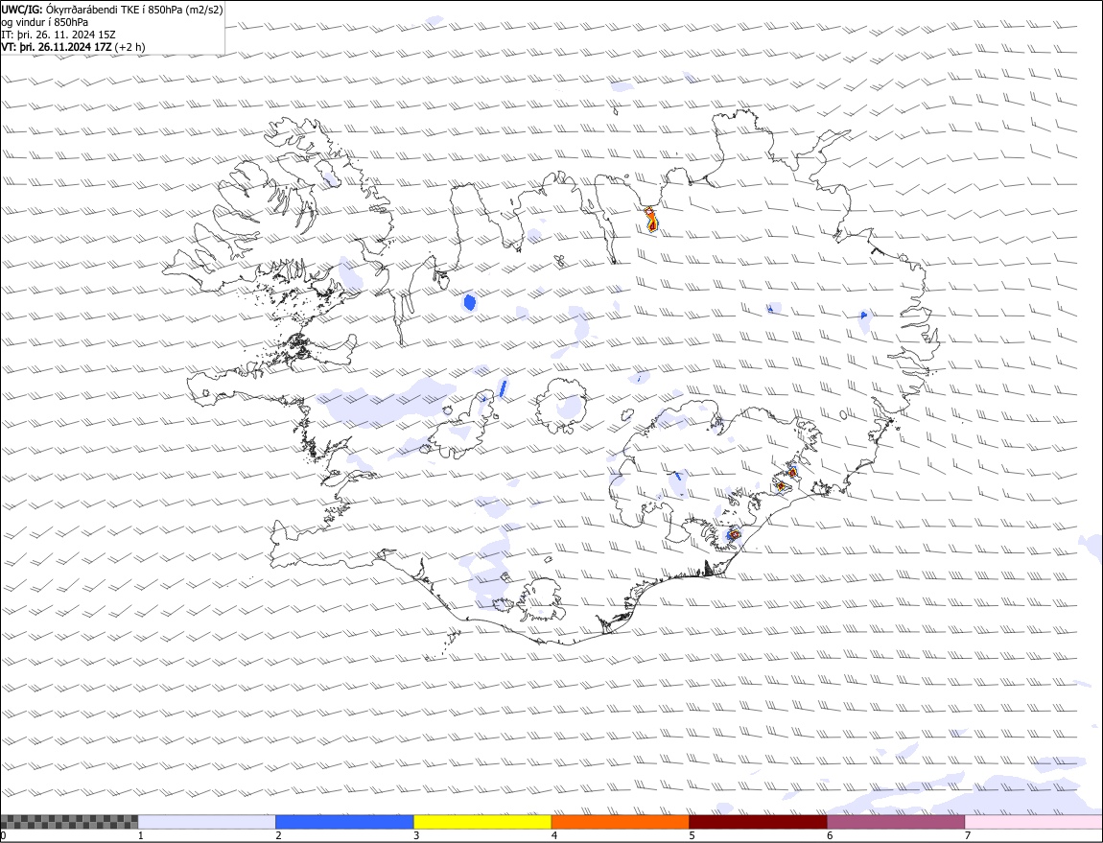Click the mauve 6–7 legend swatch
The image size is (1103, 843).
[x=896, y=821]
